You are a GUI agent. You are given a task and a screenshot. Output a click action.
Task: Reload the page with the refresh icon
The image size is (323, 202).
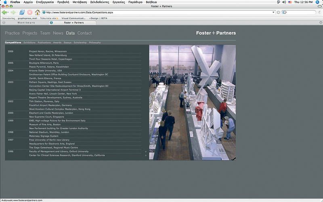point(22,13)
